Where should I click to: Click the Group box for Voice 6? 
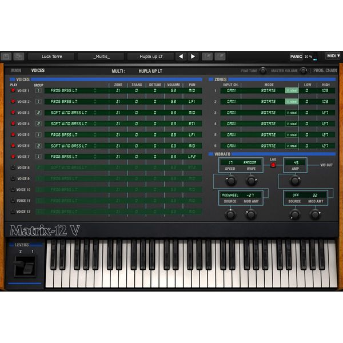[x=38, y=146]
